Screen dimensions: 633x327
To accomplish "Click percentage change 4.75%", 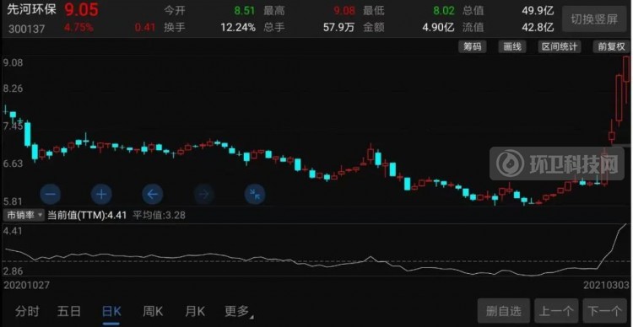I will [x=78, y=28].
